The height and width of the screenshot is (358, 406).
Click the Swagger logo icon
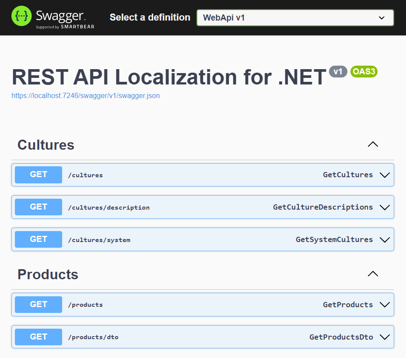pyautogui.click(x=21, y=16)
